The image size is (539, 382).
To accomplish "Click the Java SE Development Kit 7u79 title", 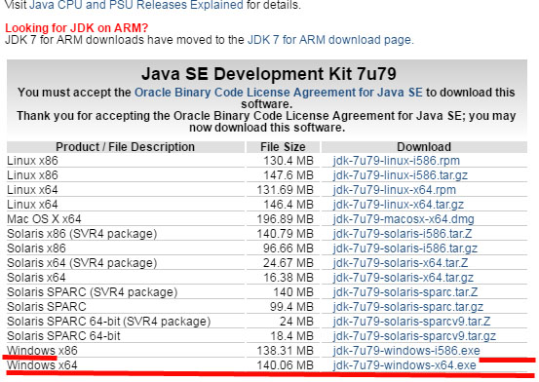I will click(269, 74).
